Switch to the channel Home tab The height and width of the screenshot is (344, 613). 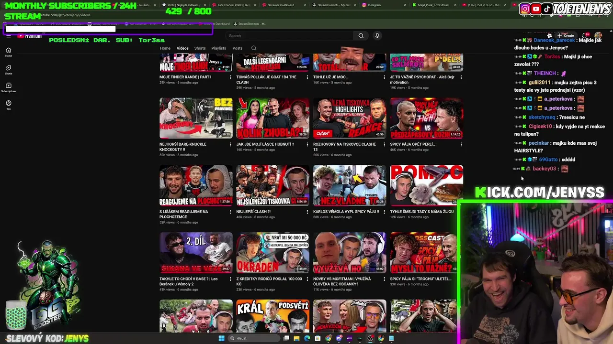click(165, 48)
